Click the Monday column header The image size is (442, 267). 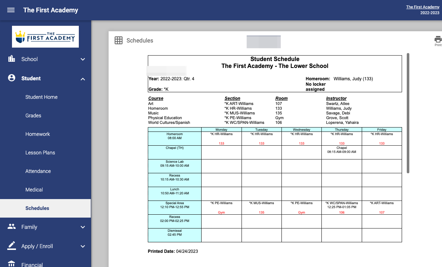222,130
